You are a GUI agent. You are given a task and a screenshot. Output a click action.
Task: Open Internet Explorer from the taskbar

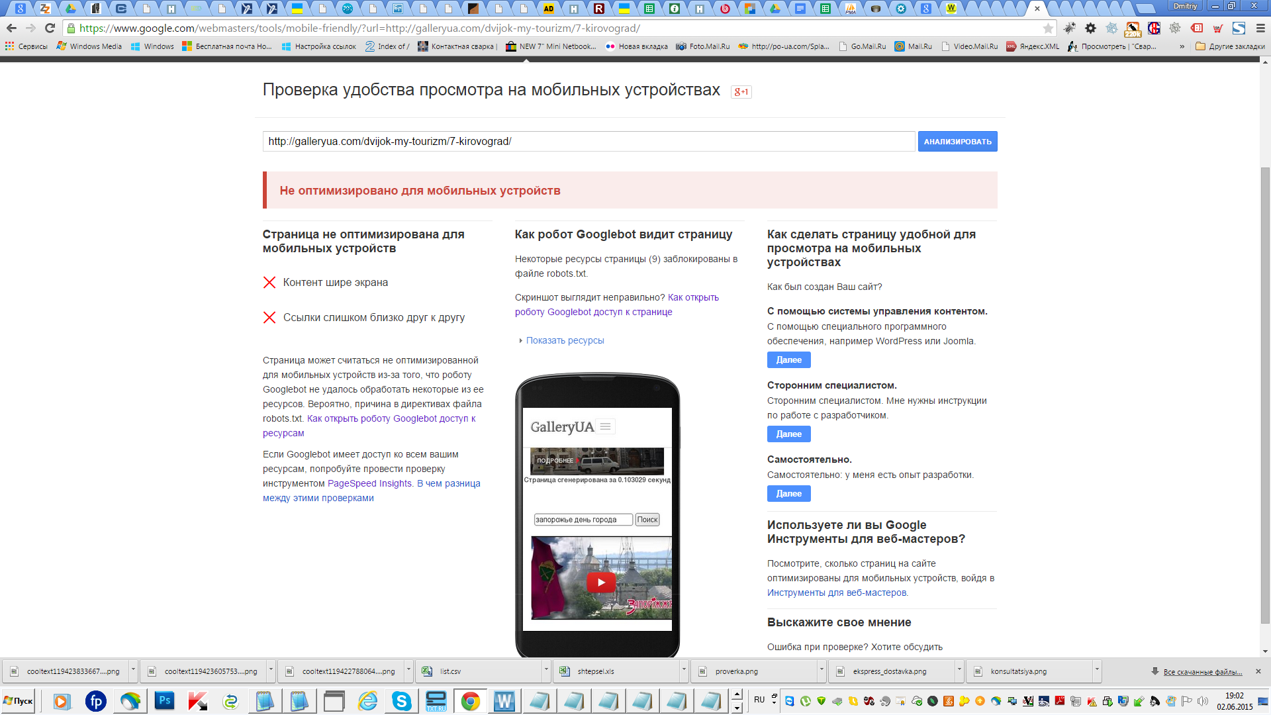click(x=367, y=700)
